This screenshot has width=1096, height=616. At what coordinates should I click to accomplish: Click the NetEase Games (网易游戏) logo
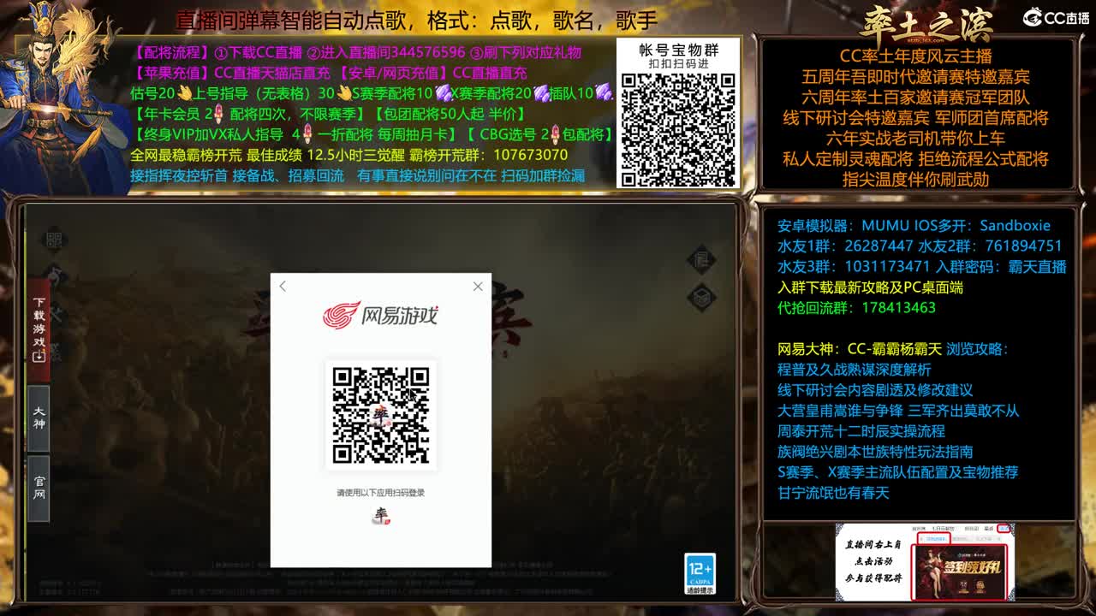[380, 316]
